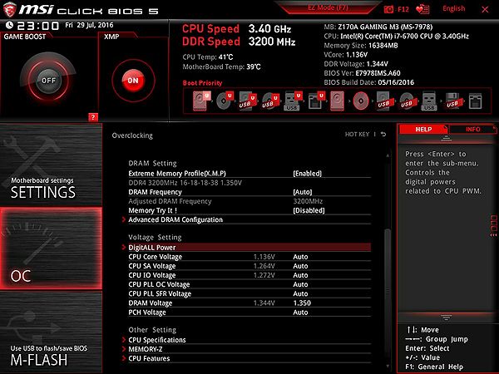Close the BIOS with the X icon
The image size is (499, 374).
coord(485,9)
